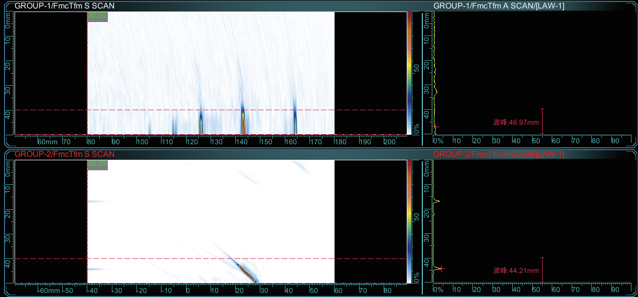This screenshot has height=297, width=638.
Task: Click the diagonal flaw indication in GROUP-2 S-scan
Action: 246,272
